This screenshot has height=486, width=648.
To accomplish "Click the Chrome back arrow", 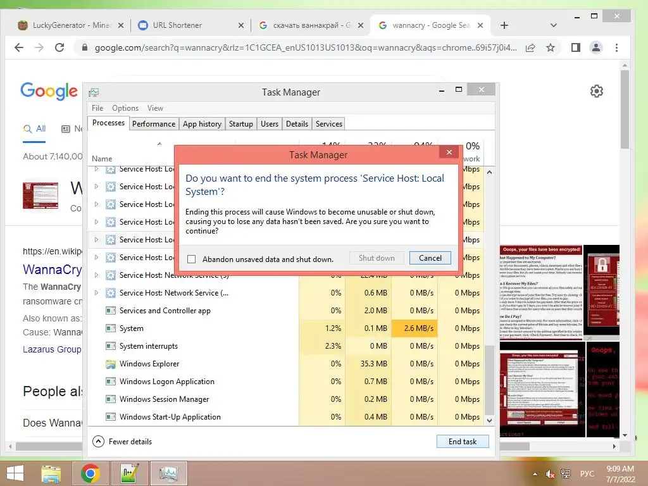I will click(x=19, y=47).
